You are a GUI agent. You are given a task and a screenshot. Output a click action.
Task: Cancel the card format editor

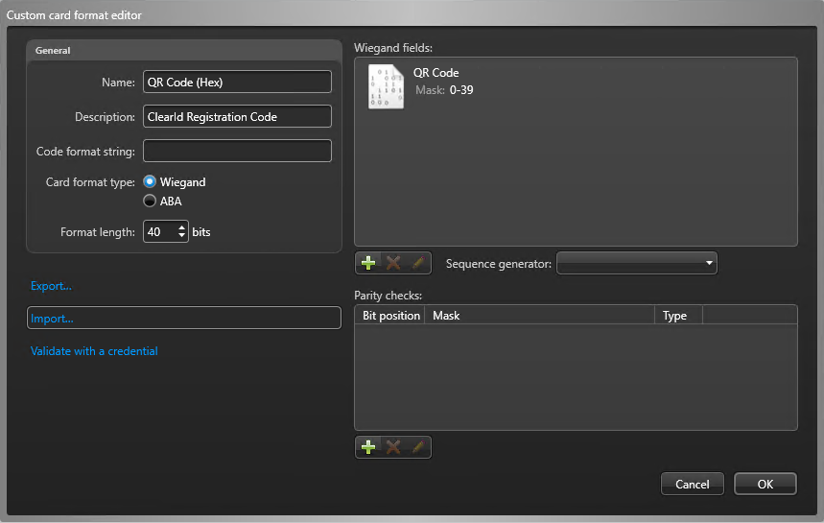click(692, 484)
